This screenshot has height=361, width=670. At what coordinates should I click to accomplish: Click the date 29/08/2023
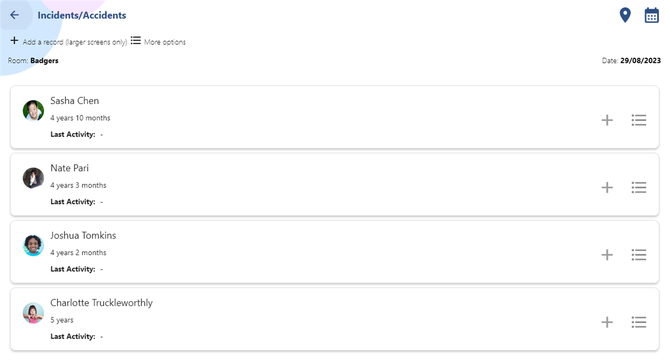[640, 61]
